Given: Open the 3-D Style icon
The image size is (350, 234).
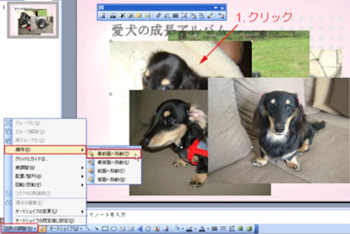Looking at the screenshot, I should (x=249, y=229).
